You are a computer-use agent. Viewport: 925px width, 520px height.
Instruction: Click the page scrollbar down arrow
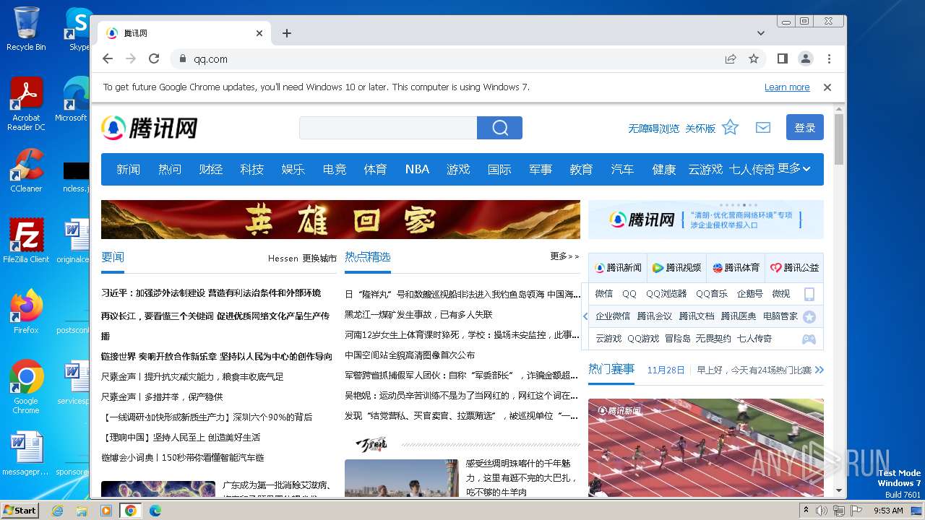tap(839, 490)
